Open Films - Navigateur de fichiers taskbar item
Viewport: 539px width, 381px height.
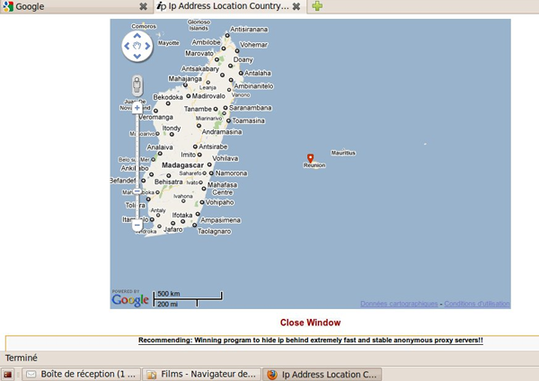[202, 374]
